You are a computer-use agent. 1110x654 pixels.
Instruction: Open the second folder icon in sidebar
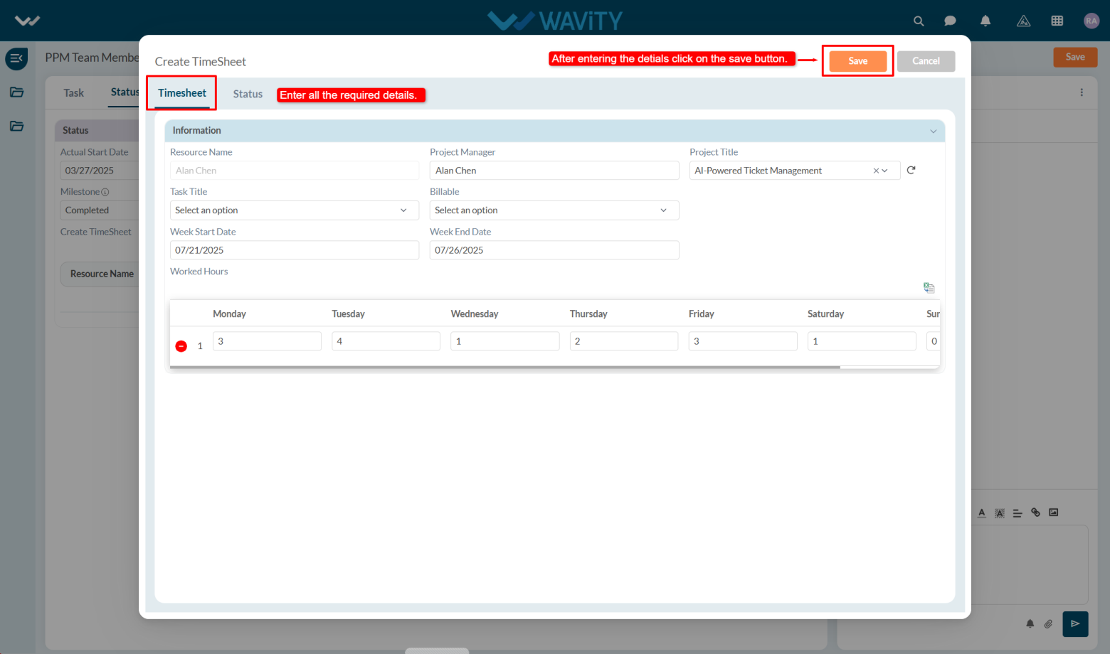click(x=16, y=127)
